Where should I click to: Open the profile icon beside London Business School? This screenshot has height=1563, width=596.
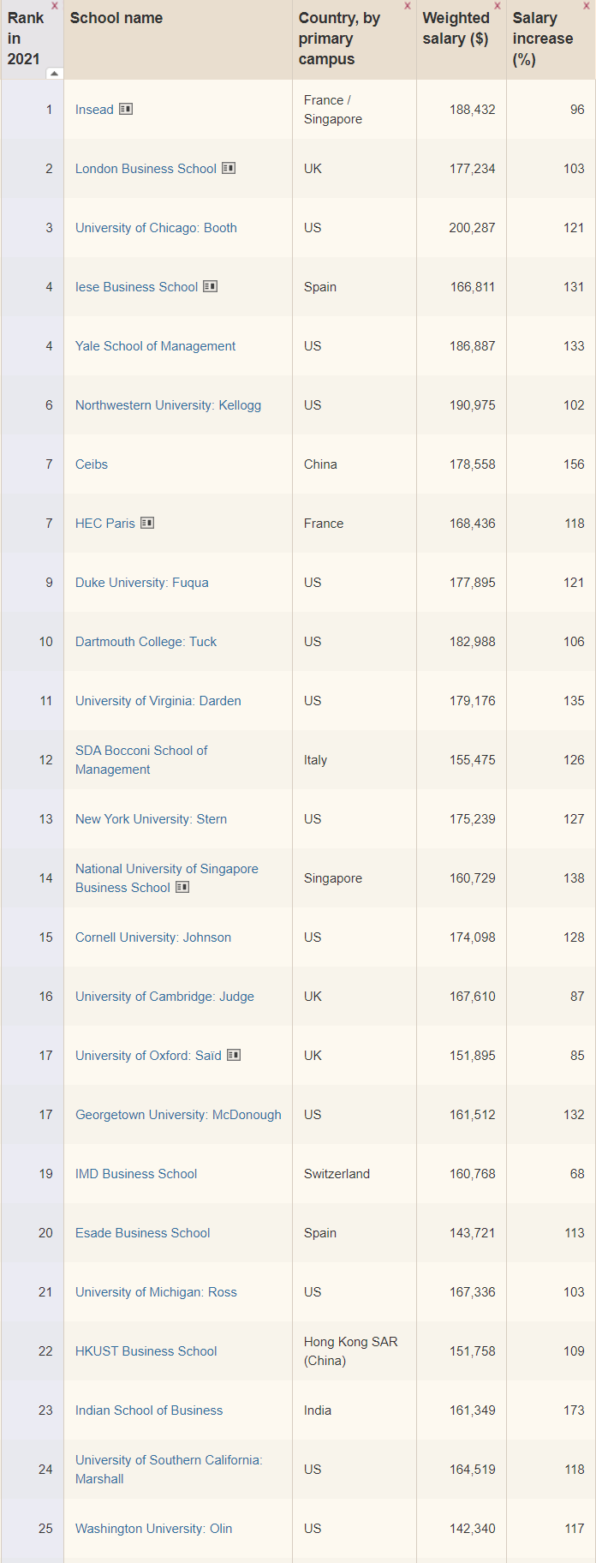click(x=229, y=168)
